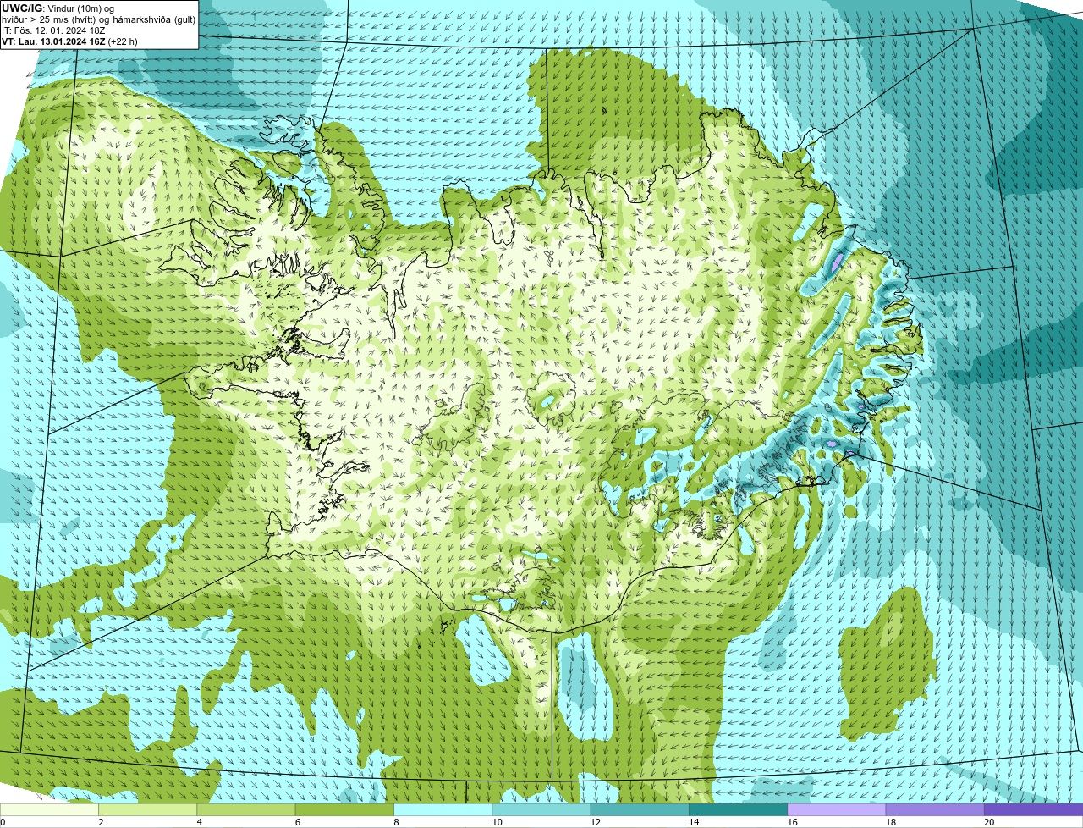Image resolution: width=1083 pixels, height=828 pixels.
Task: Click the above-20 m/s dark violet swatch
Action: point(1034,809)
